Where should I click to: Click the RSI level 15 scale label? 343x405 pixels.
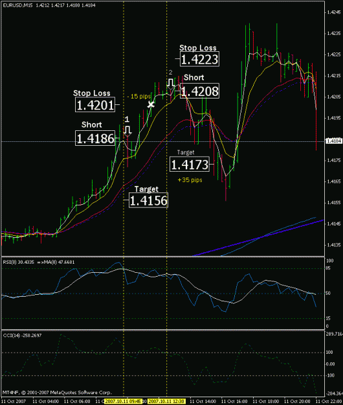pos(328,318)
